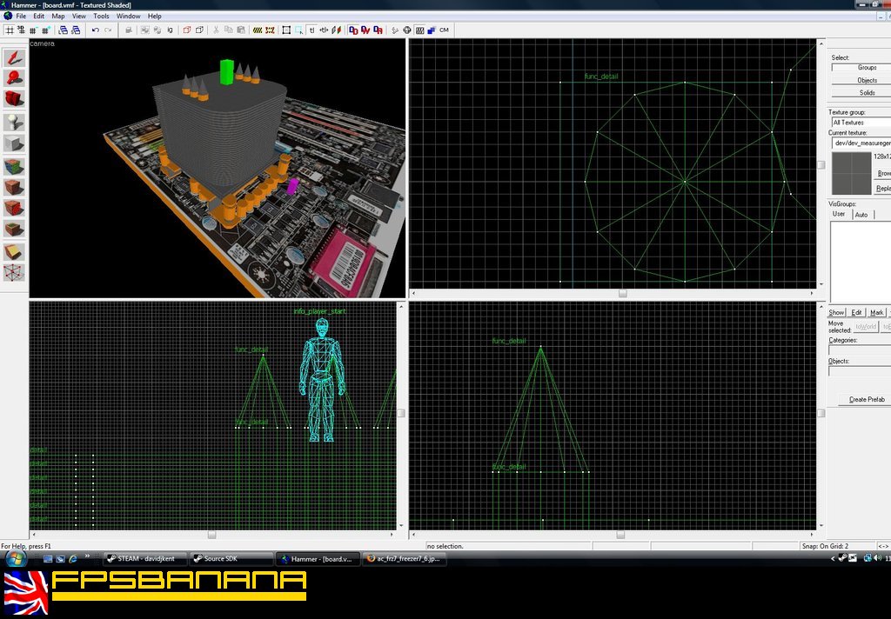
Task: Click the Undo arrow icon
Action: point(96,30)
